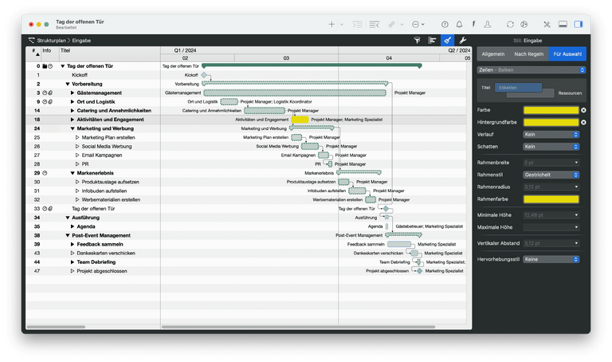Toggle the bottom panel view
Viewport: 612px width, 362px height.
[563, 25]
